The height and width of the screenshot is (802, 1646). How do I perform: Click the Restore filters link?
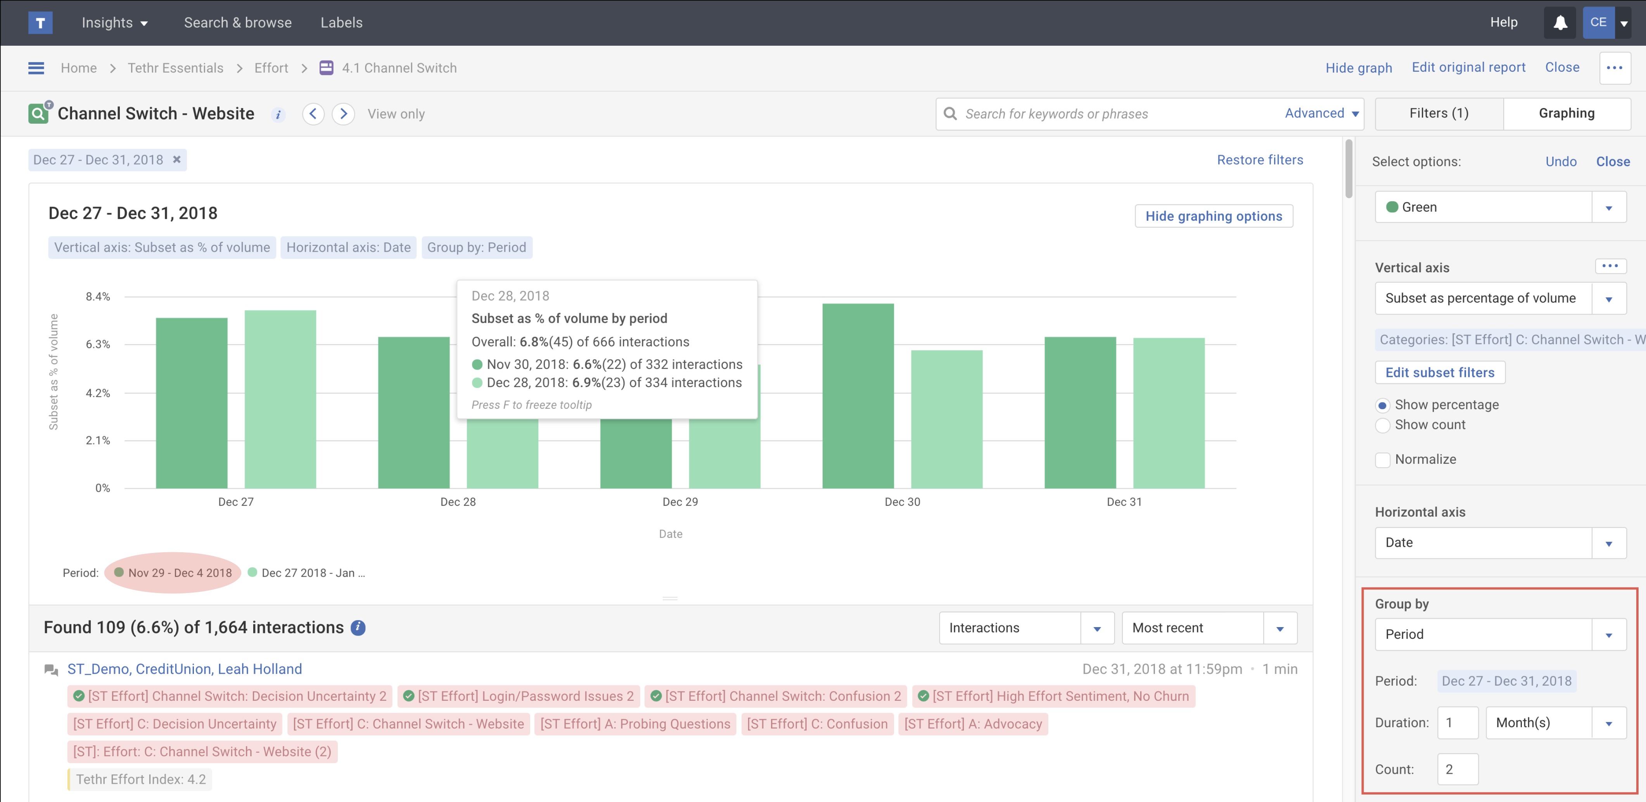click(1259, 160)
